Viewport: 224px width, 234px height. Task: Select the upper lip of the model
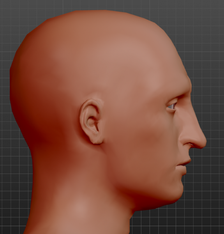[185, 162]
